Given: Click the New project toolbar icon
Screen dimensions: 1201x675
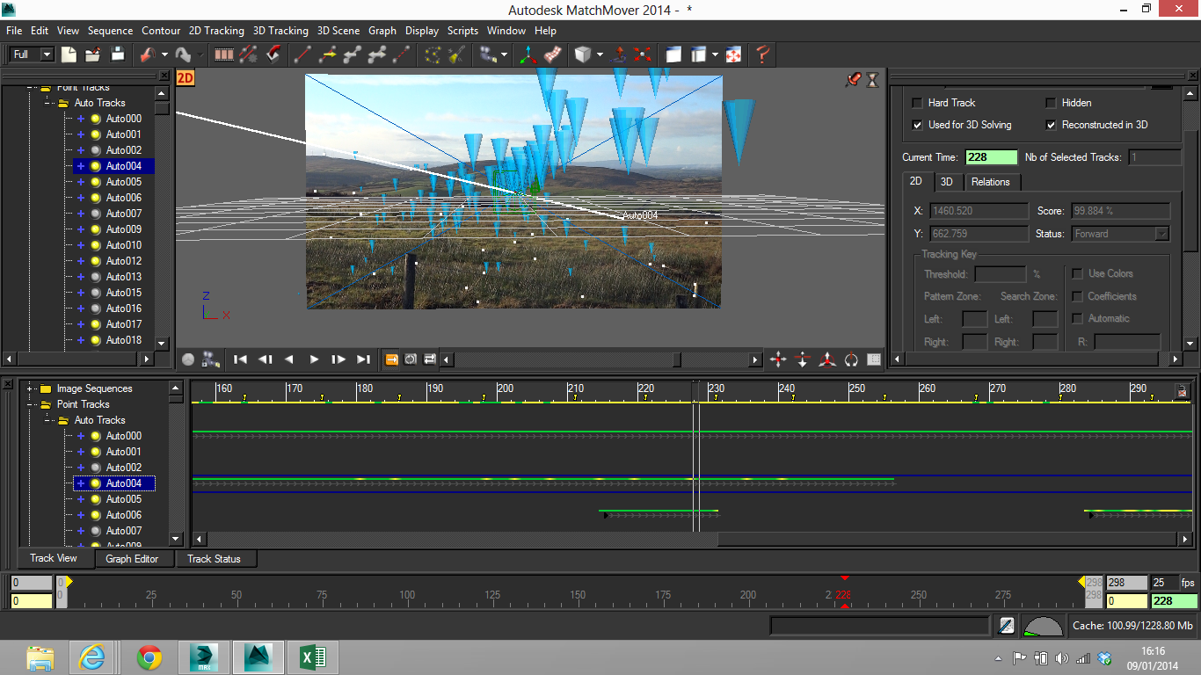Looking at the screenshot, I should [69, 54].
